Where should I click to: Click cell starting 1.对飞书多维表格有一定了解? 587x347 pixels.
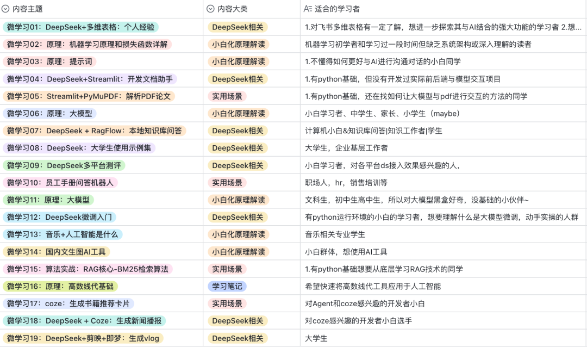(x=444, y=27)
